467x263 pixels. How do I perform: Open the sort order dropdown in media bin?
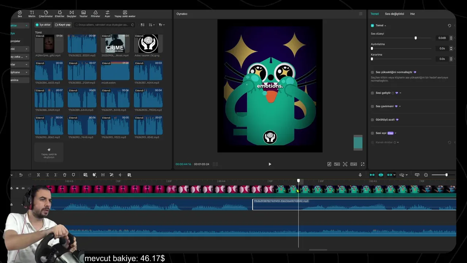pos(152,25)
